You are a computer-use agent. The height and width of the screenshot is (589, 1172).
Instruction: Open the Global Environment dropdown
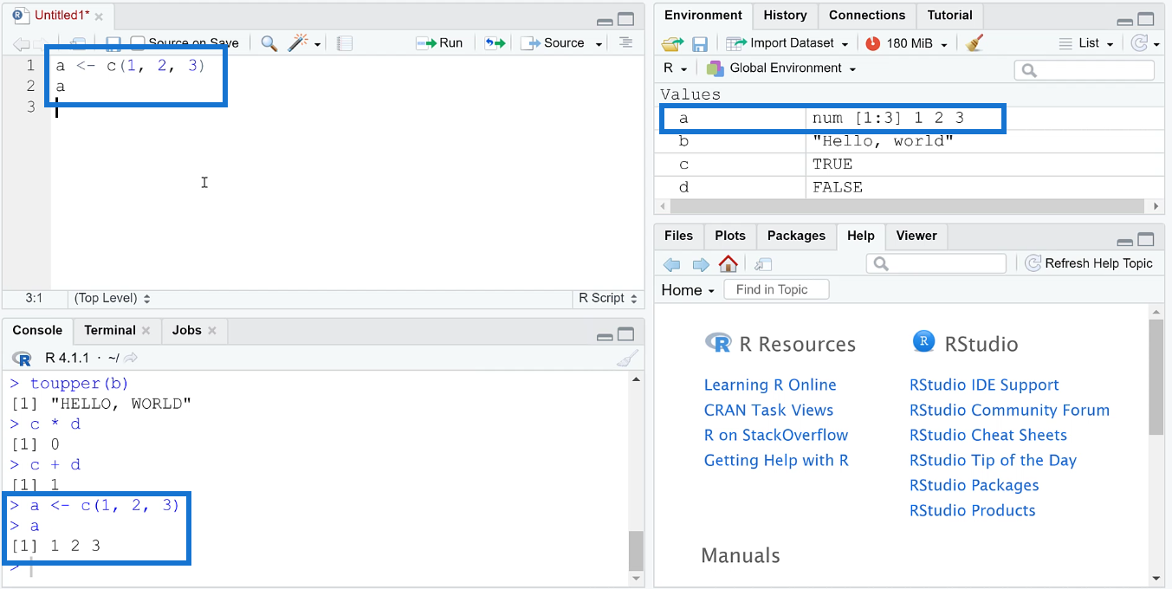(781, 68)
